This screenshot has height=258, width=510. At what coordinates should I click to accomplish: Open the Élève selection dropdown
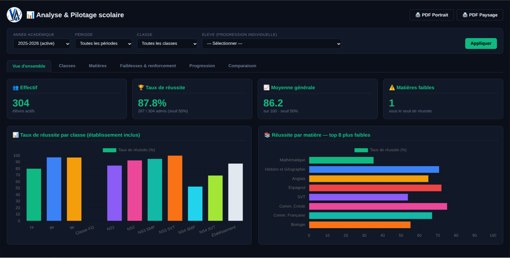click(271, 44)
